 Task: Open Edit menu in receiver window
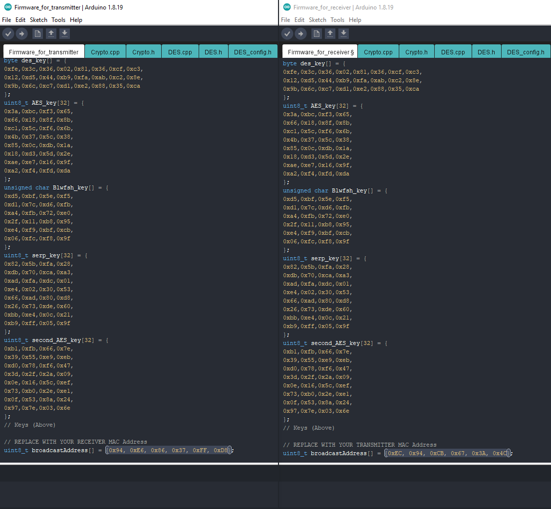(x=299, y=20)
